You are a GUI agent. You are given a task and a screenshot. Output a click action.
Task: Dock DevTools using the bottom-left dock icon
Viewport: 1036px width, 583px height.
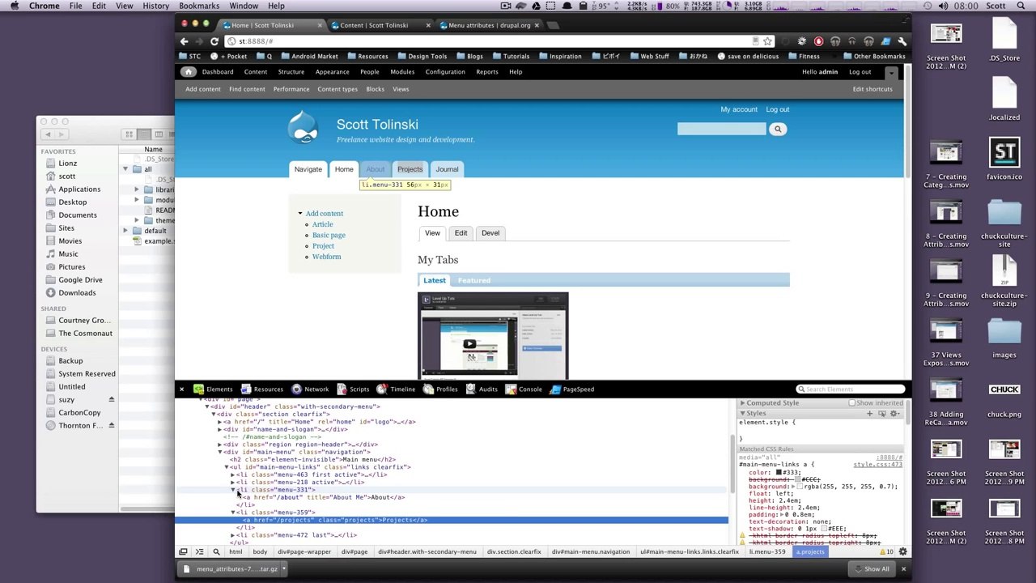tap(183, 552)
